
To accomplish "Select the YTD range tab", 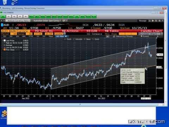I will pyautogui.click(x=31, y=36).
